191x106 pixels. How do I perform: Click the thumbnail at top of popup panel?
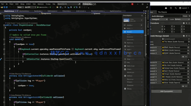(x=126, y=20)
